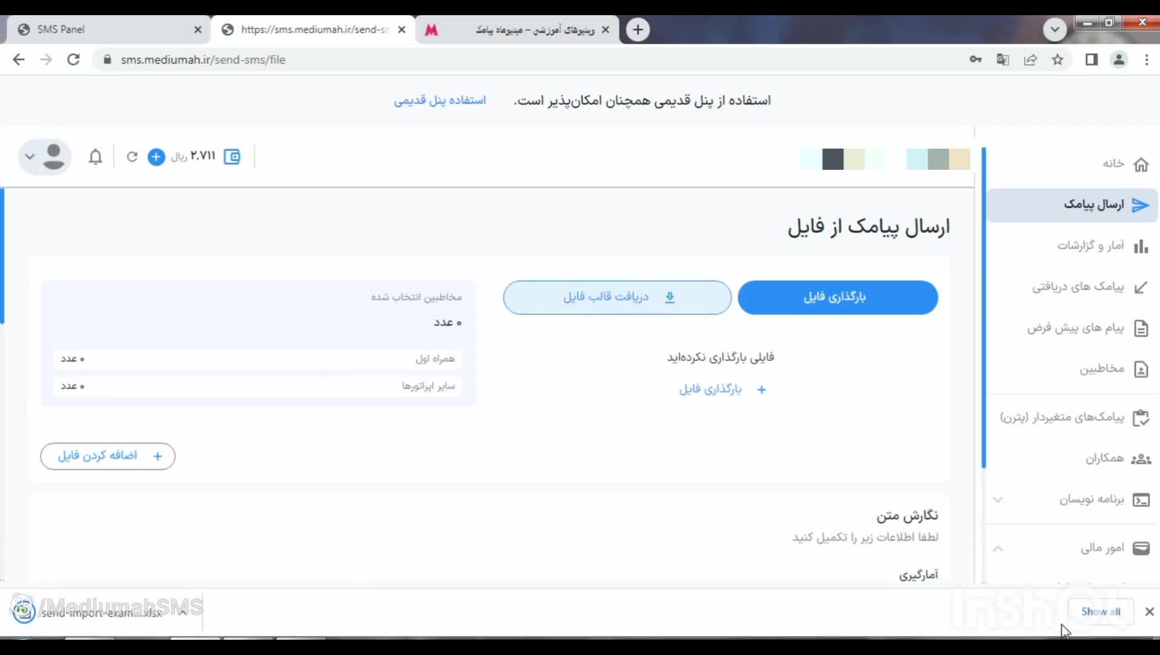
Task: Open statistics and reports bar chart icon
Action: click(1141, 246)
